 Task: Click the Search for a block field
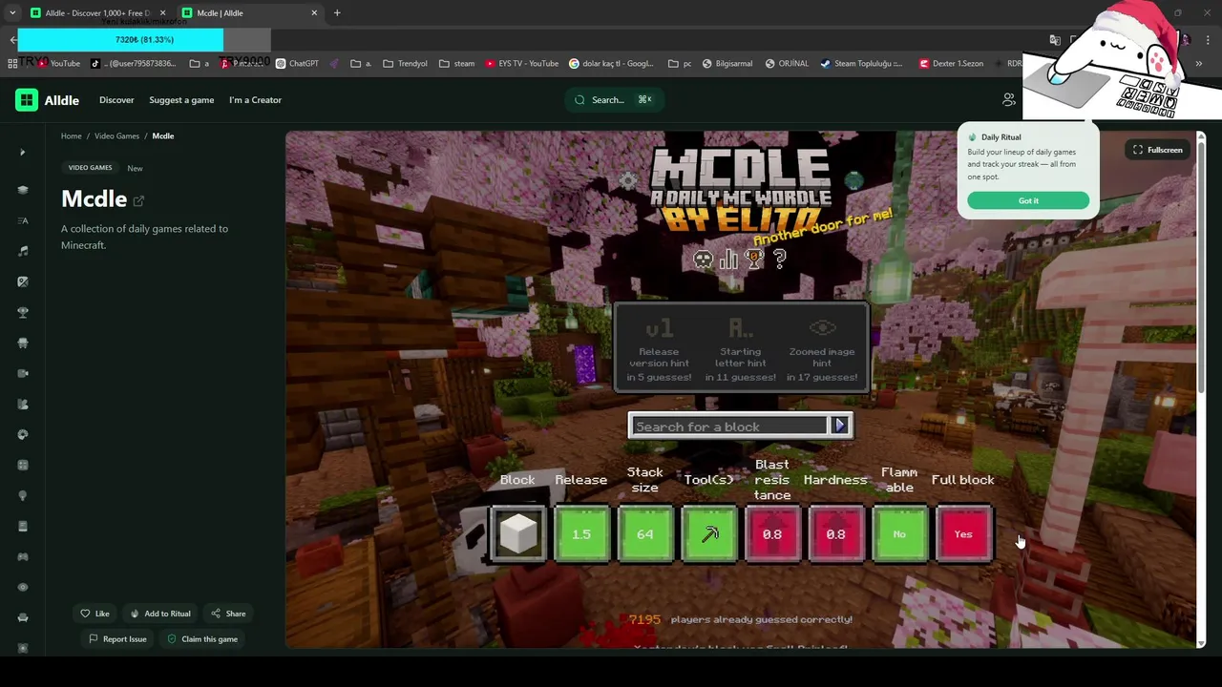(730, 427)
